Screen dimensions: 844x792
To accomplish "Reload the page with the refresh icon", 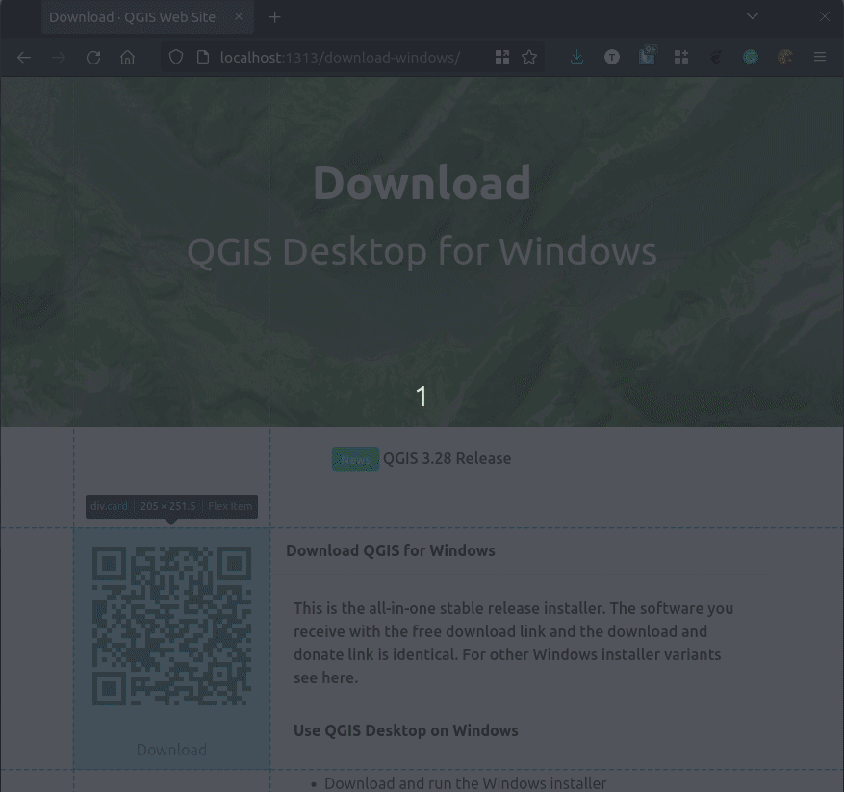I will (93, 57).
